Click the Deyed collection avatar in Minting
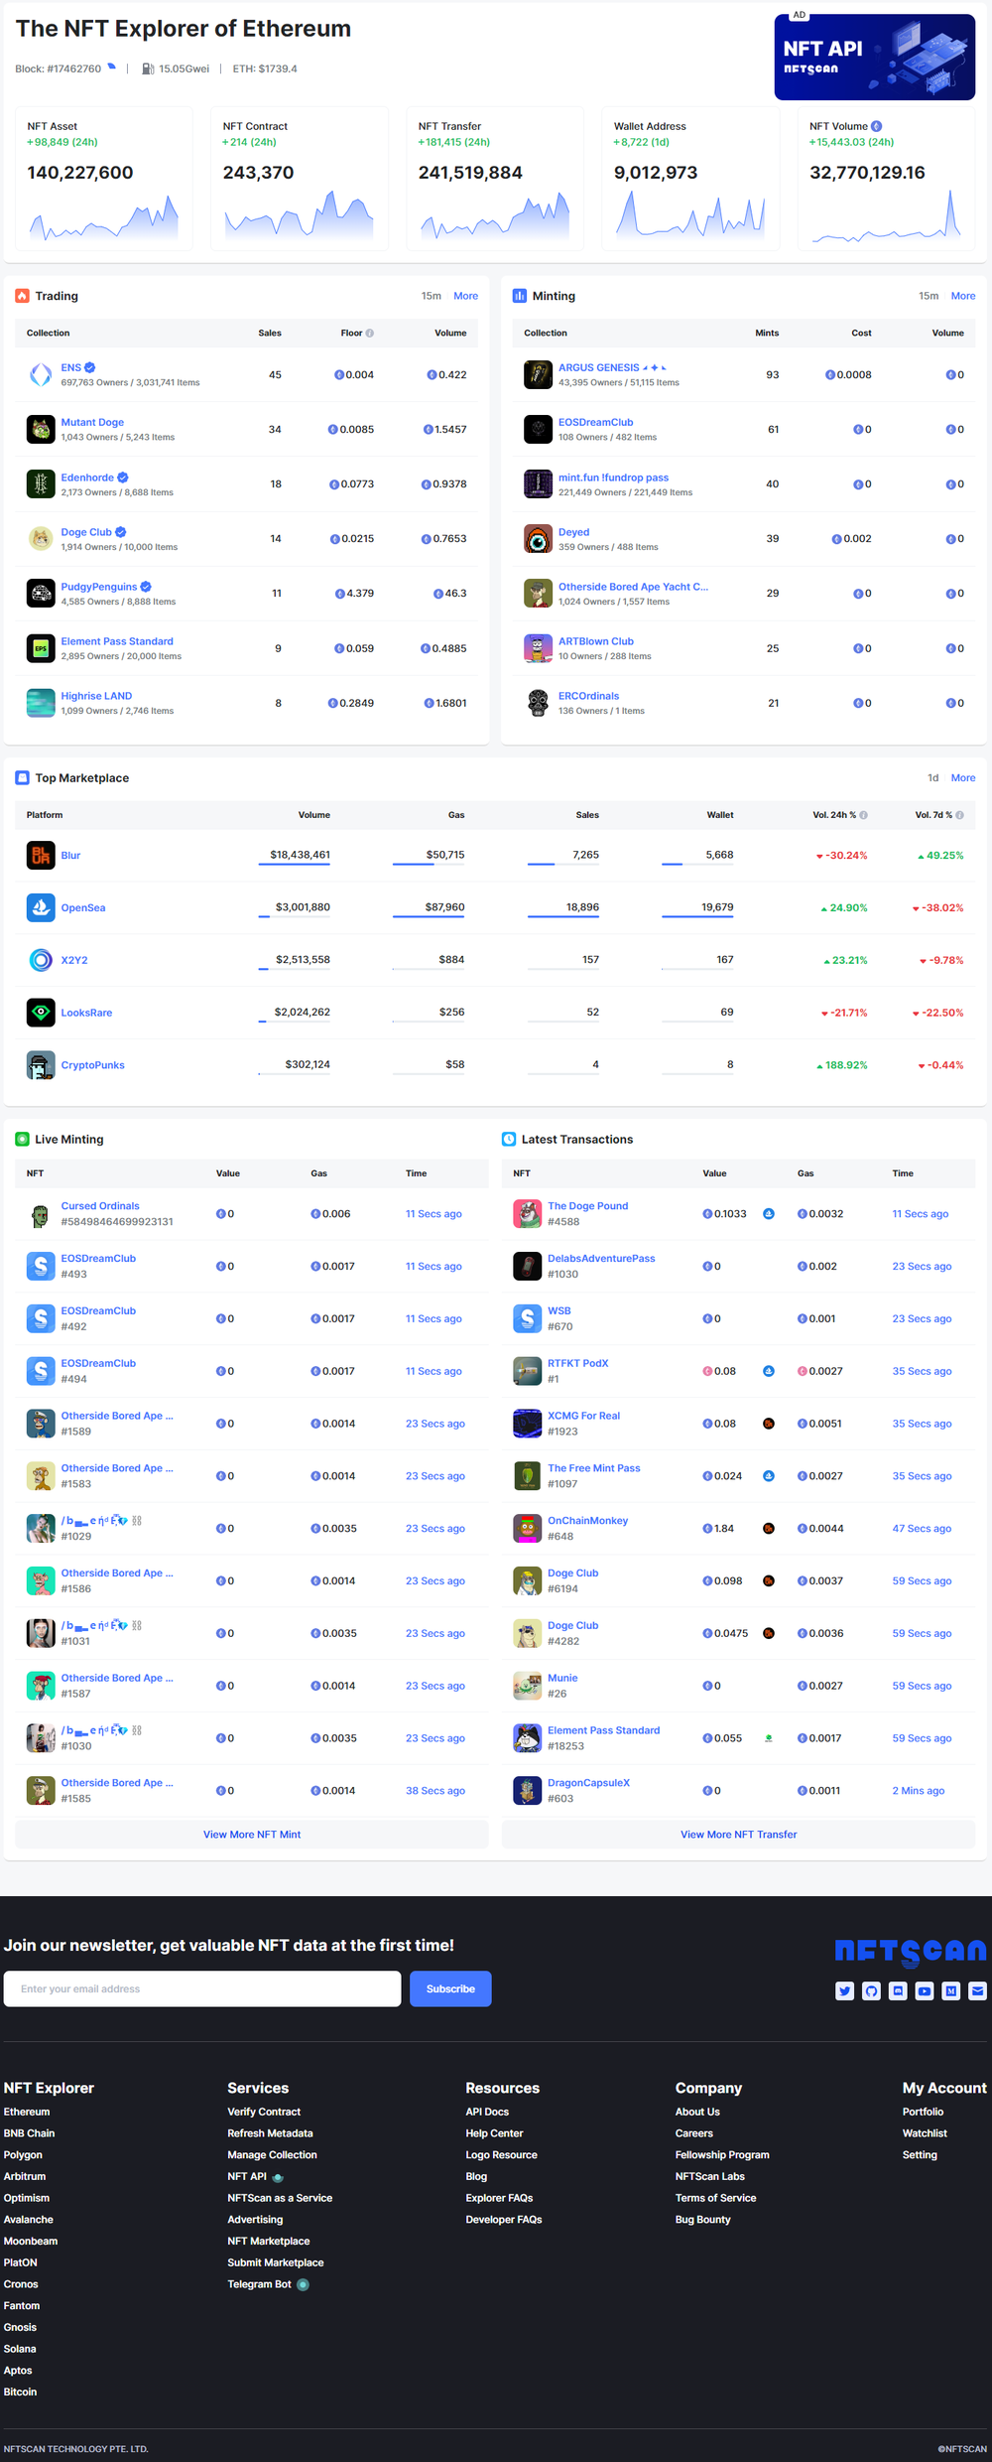 pyautogui.click(x=538, y=538)
